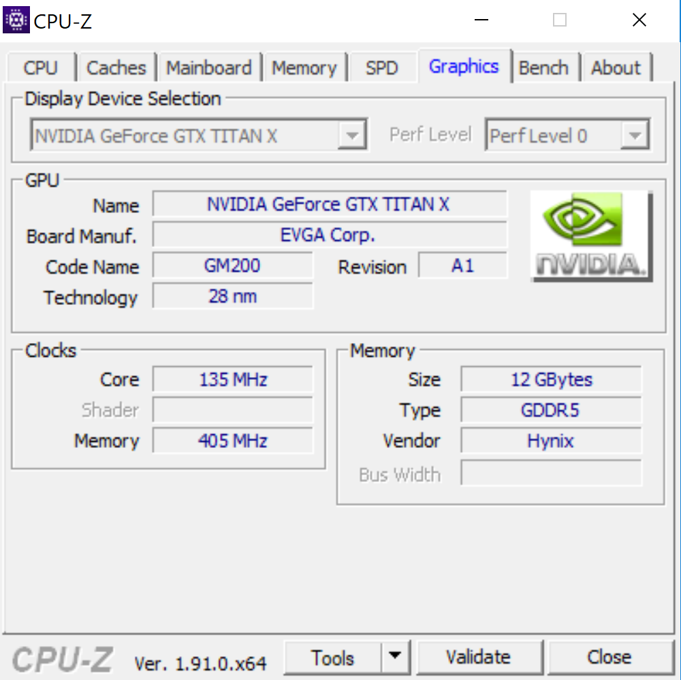Click the CPU-Z app icon in title bar

(x=16, y=20)
